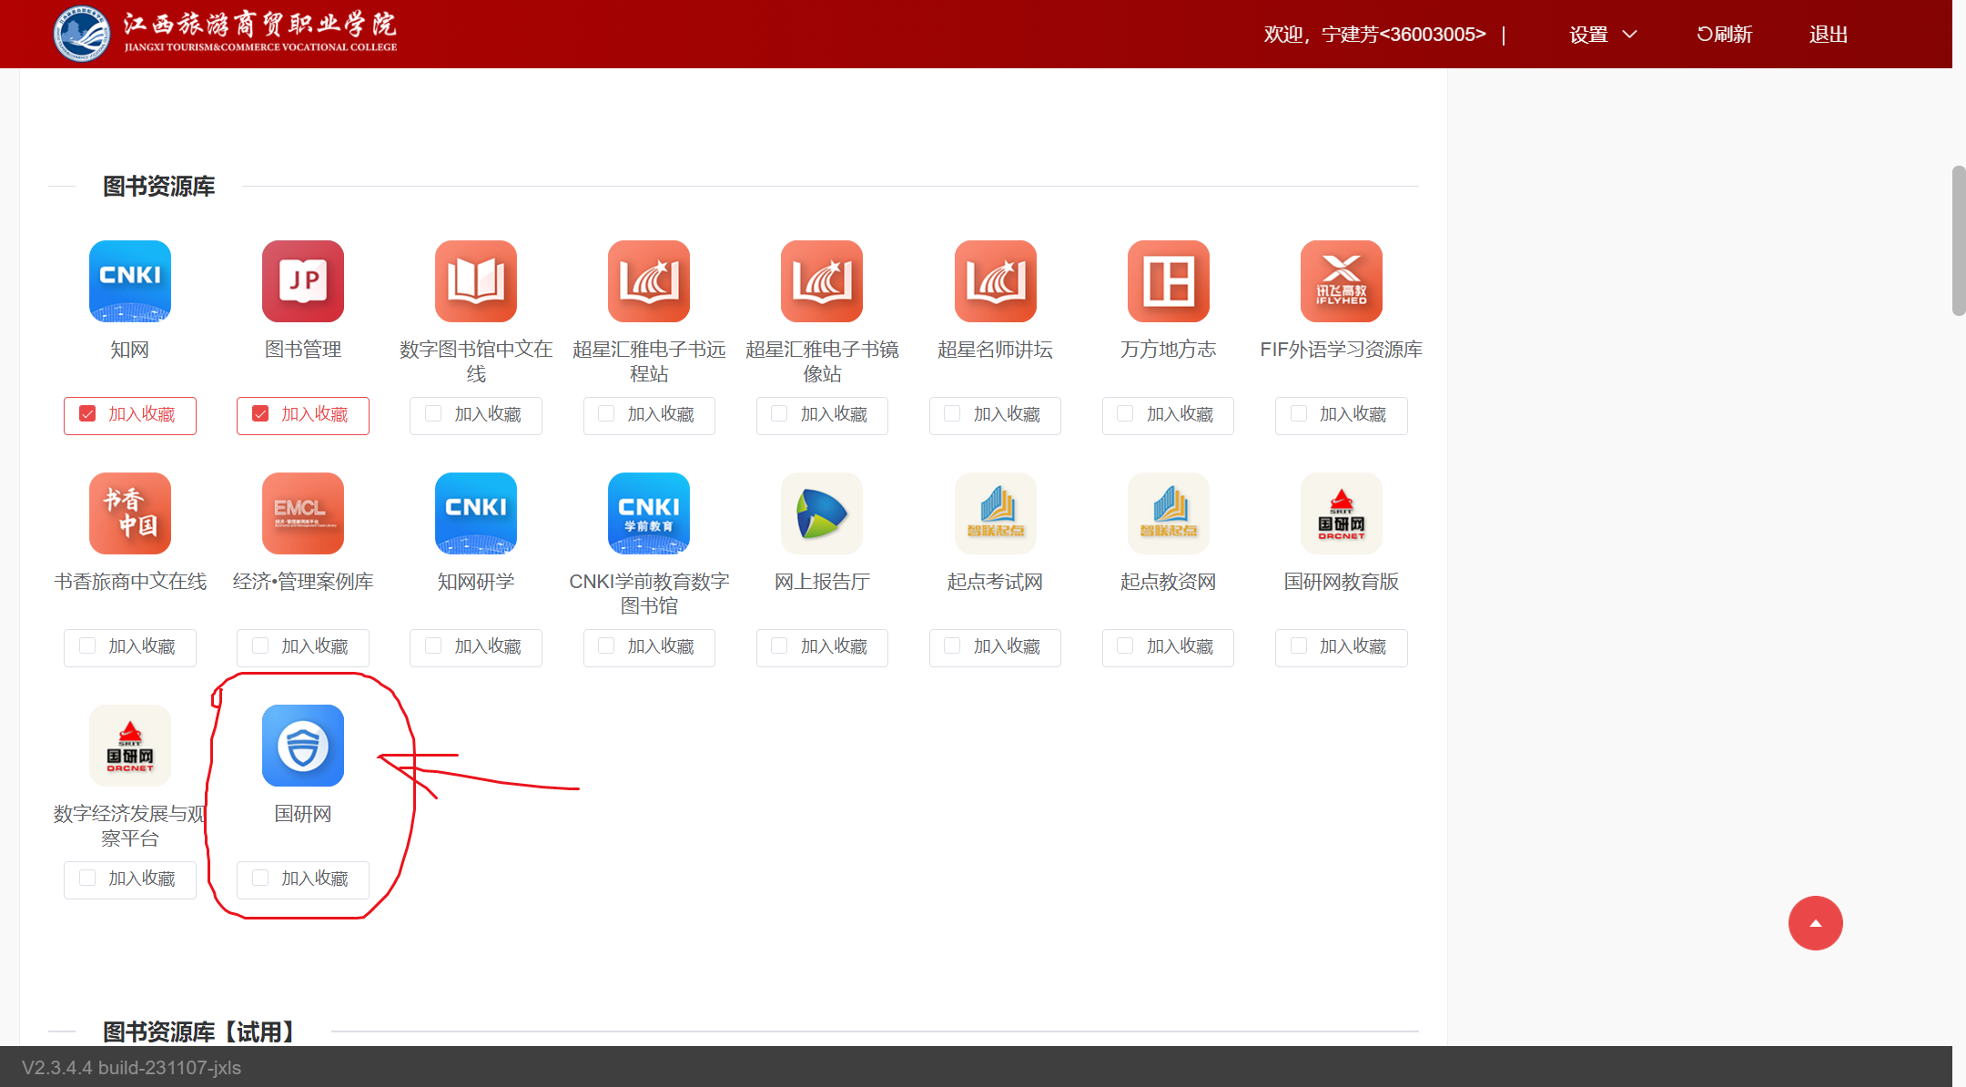Open the 知网 CNKI icon
Viewport: 1966px width, 1087px height.
130,281
